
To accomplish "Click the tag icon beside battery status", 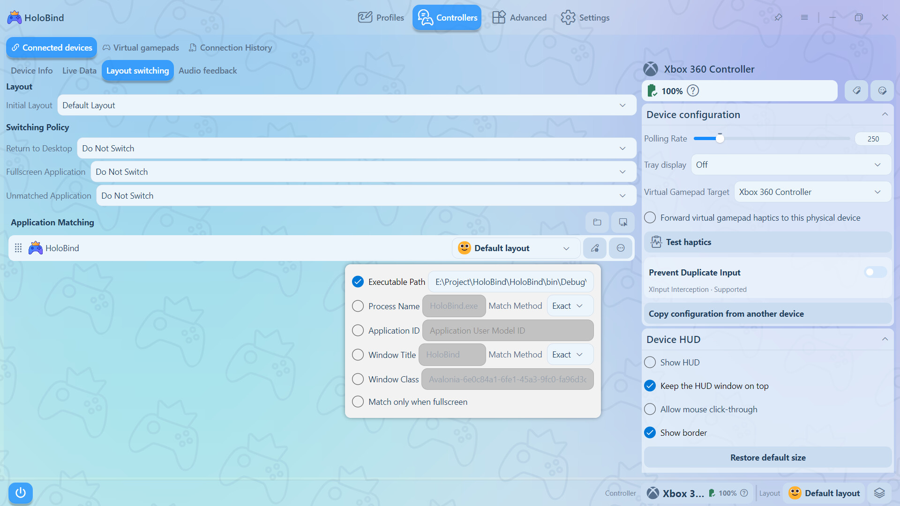I will (x=856, y=90).
